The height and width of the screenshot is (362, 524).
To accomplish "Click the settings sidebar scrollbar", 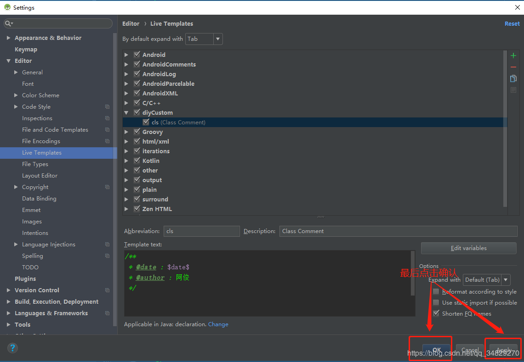I will (115, 180).
